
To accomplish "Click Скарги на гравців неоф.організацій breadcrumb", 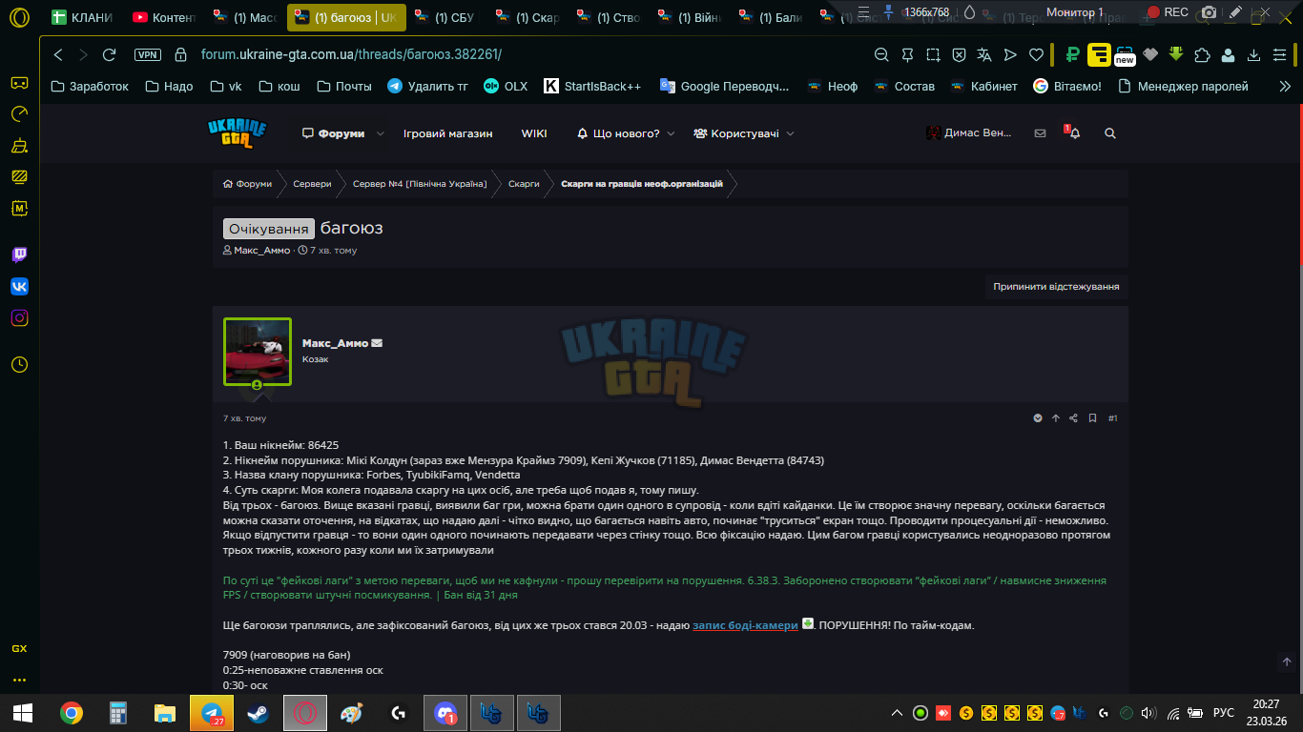I will click(x=642, y=184).
